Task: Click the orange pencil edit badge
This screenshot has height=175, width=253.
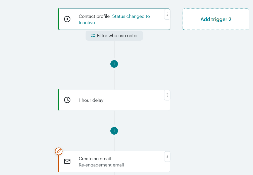Action: 59,151
